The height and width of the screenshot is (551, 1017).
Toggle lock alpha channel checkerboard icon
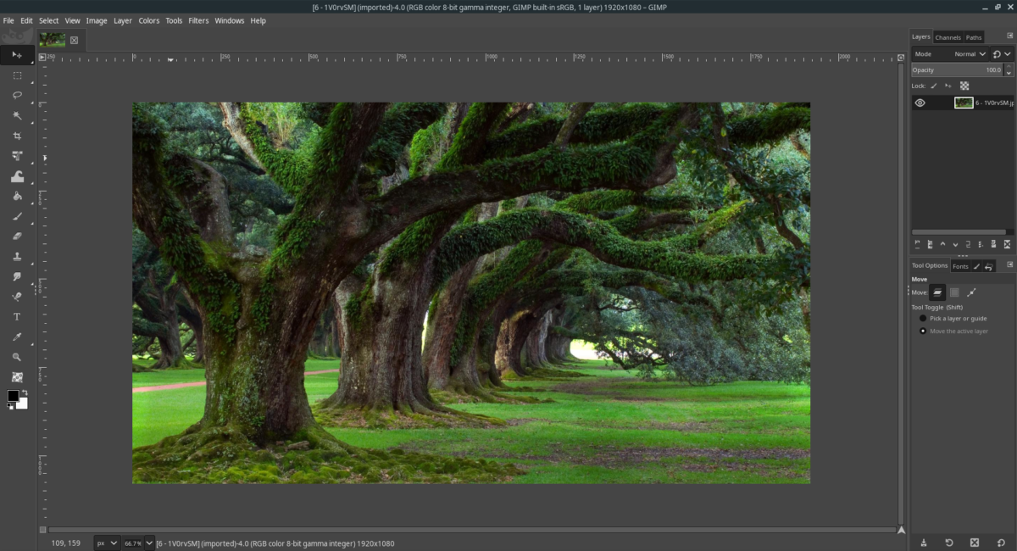click(964, 86)
